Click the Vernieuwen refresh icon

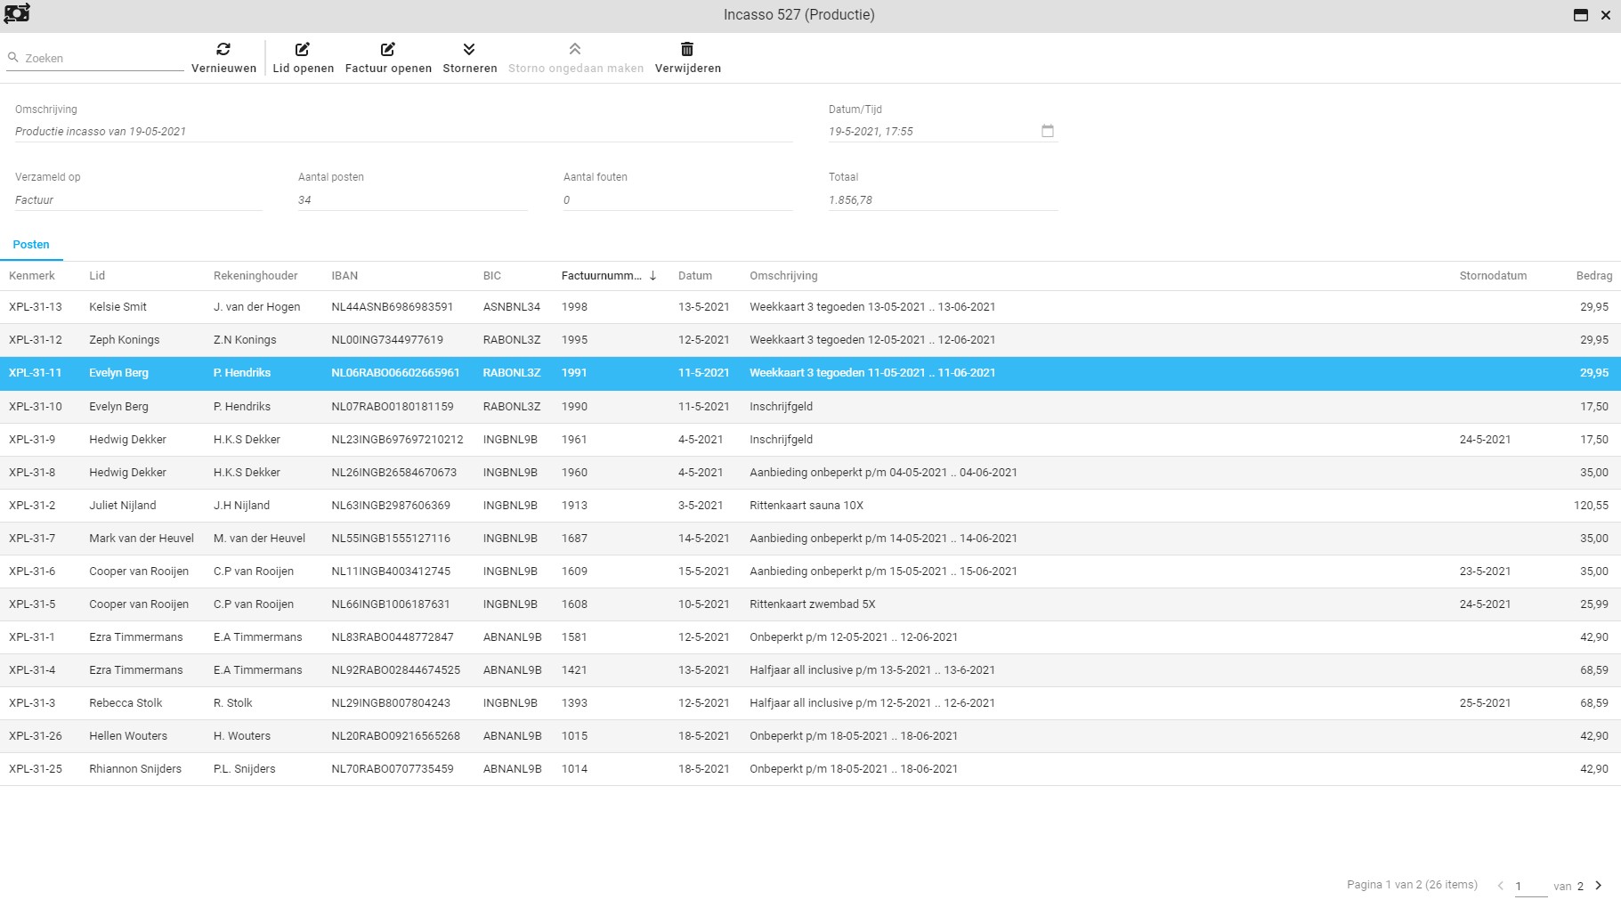(223, 49)
